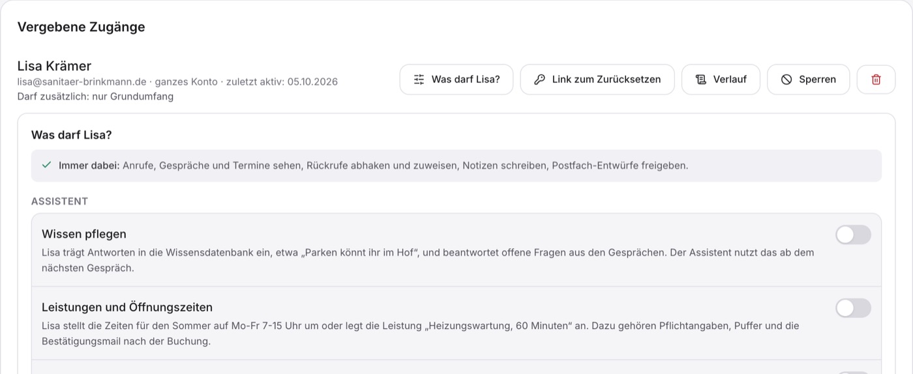Click the red trash delete icon
This screenshot has width=913, height=374.
(x=876, y=79)
